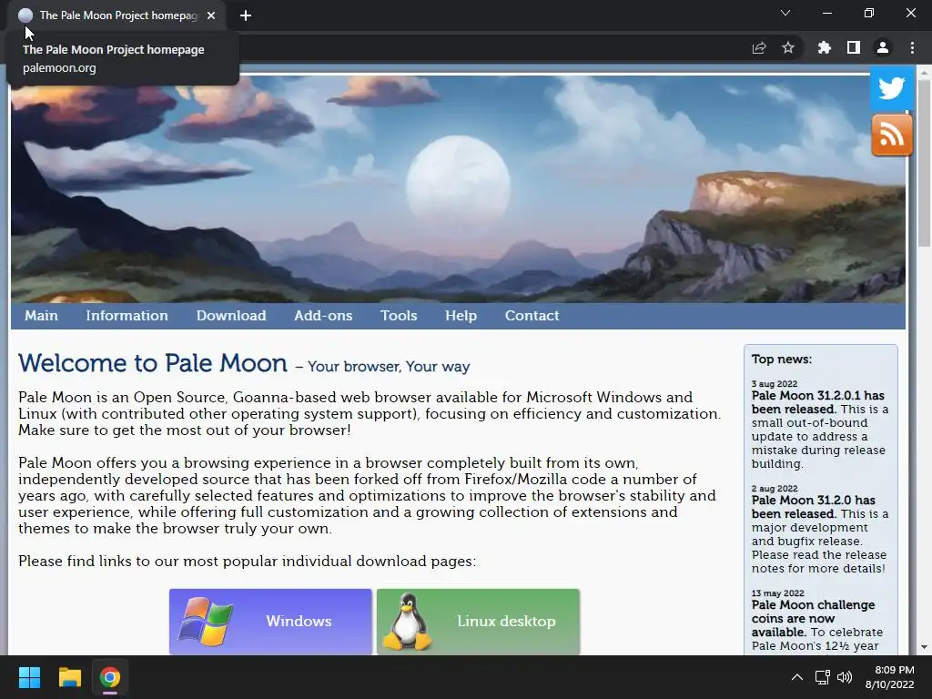Click the Linux desktop download button

tap(478, 621)
